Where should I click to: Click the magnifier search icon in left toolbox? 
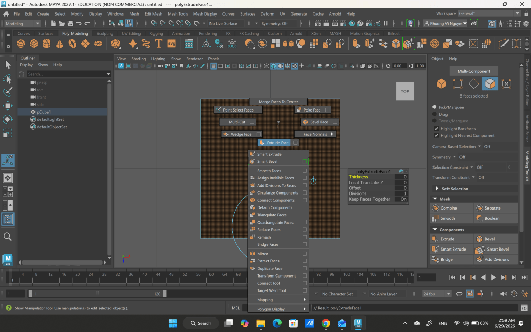tap(8, 237)
